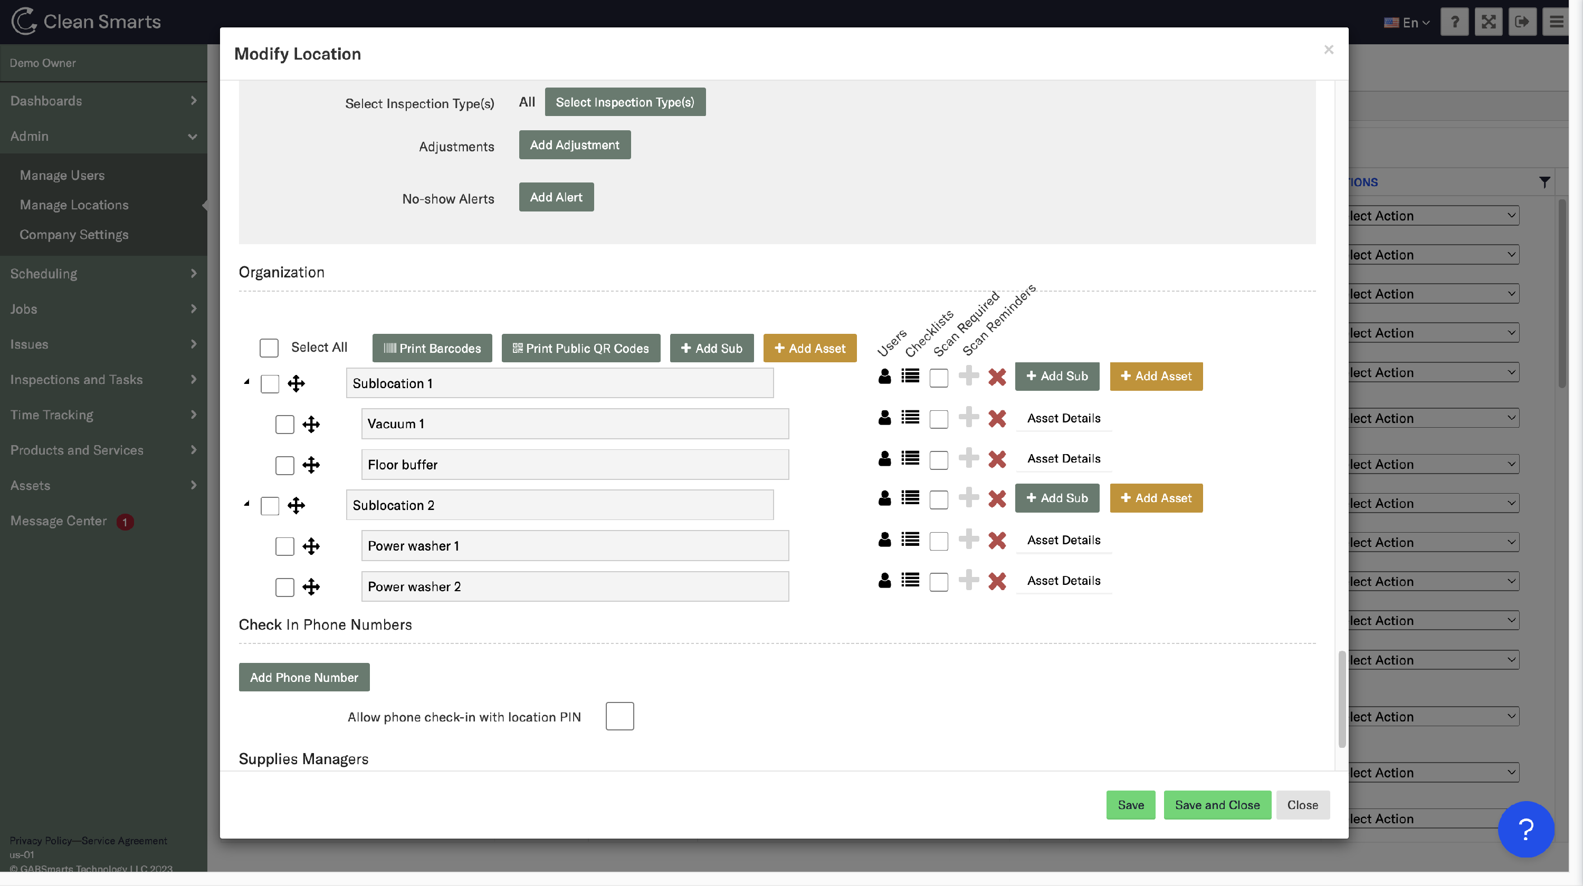Click the Vacuum 1 name input field
Viewport: 1583px width, 886px height.
(x=575, y=423)
